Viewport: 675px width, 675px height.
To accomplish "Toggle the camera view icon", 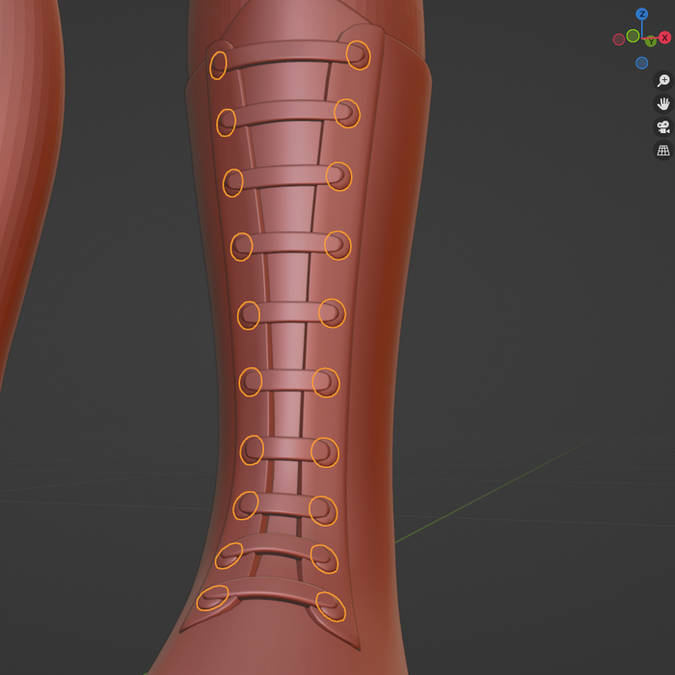I will coord(662,127).
